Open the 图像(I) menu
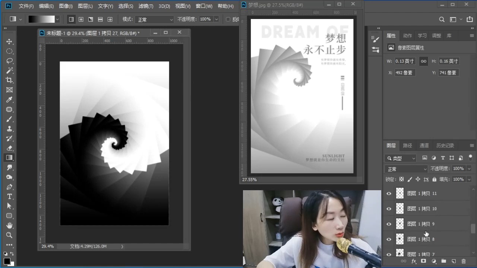The image size is (477, 268). click(x=66, y=6)
